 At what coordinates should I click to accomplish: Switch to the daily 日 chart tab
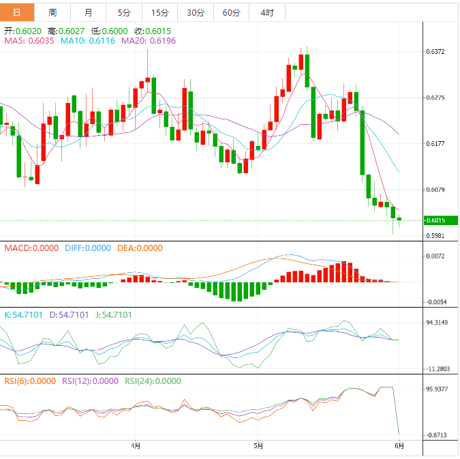pyautogui.click(x=17, y=12)
